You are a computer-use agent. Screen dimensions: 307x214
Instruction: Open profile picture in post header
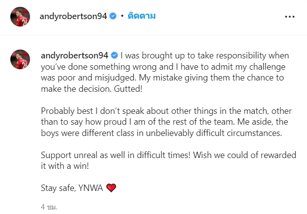tap(20, 16)
